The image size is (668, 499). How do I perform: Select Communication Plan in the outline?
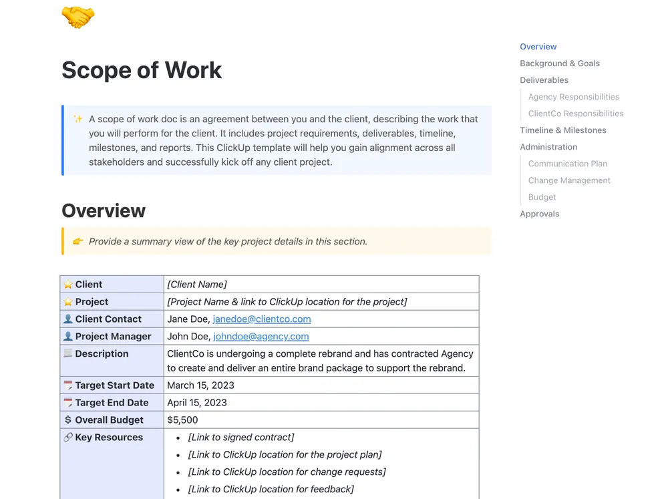coord(567,164)
